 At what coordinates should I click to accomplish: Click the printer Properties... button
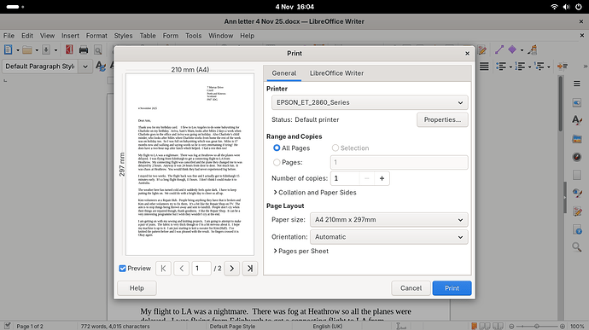(x=442, y=119)
